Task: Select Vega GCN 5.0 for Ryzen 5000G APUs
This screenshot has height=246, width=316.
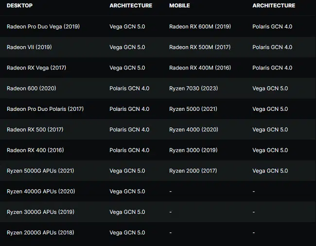Action: click(x=127, y=171)
